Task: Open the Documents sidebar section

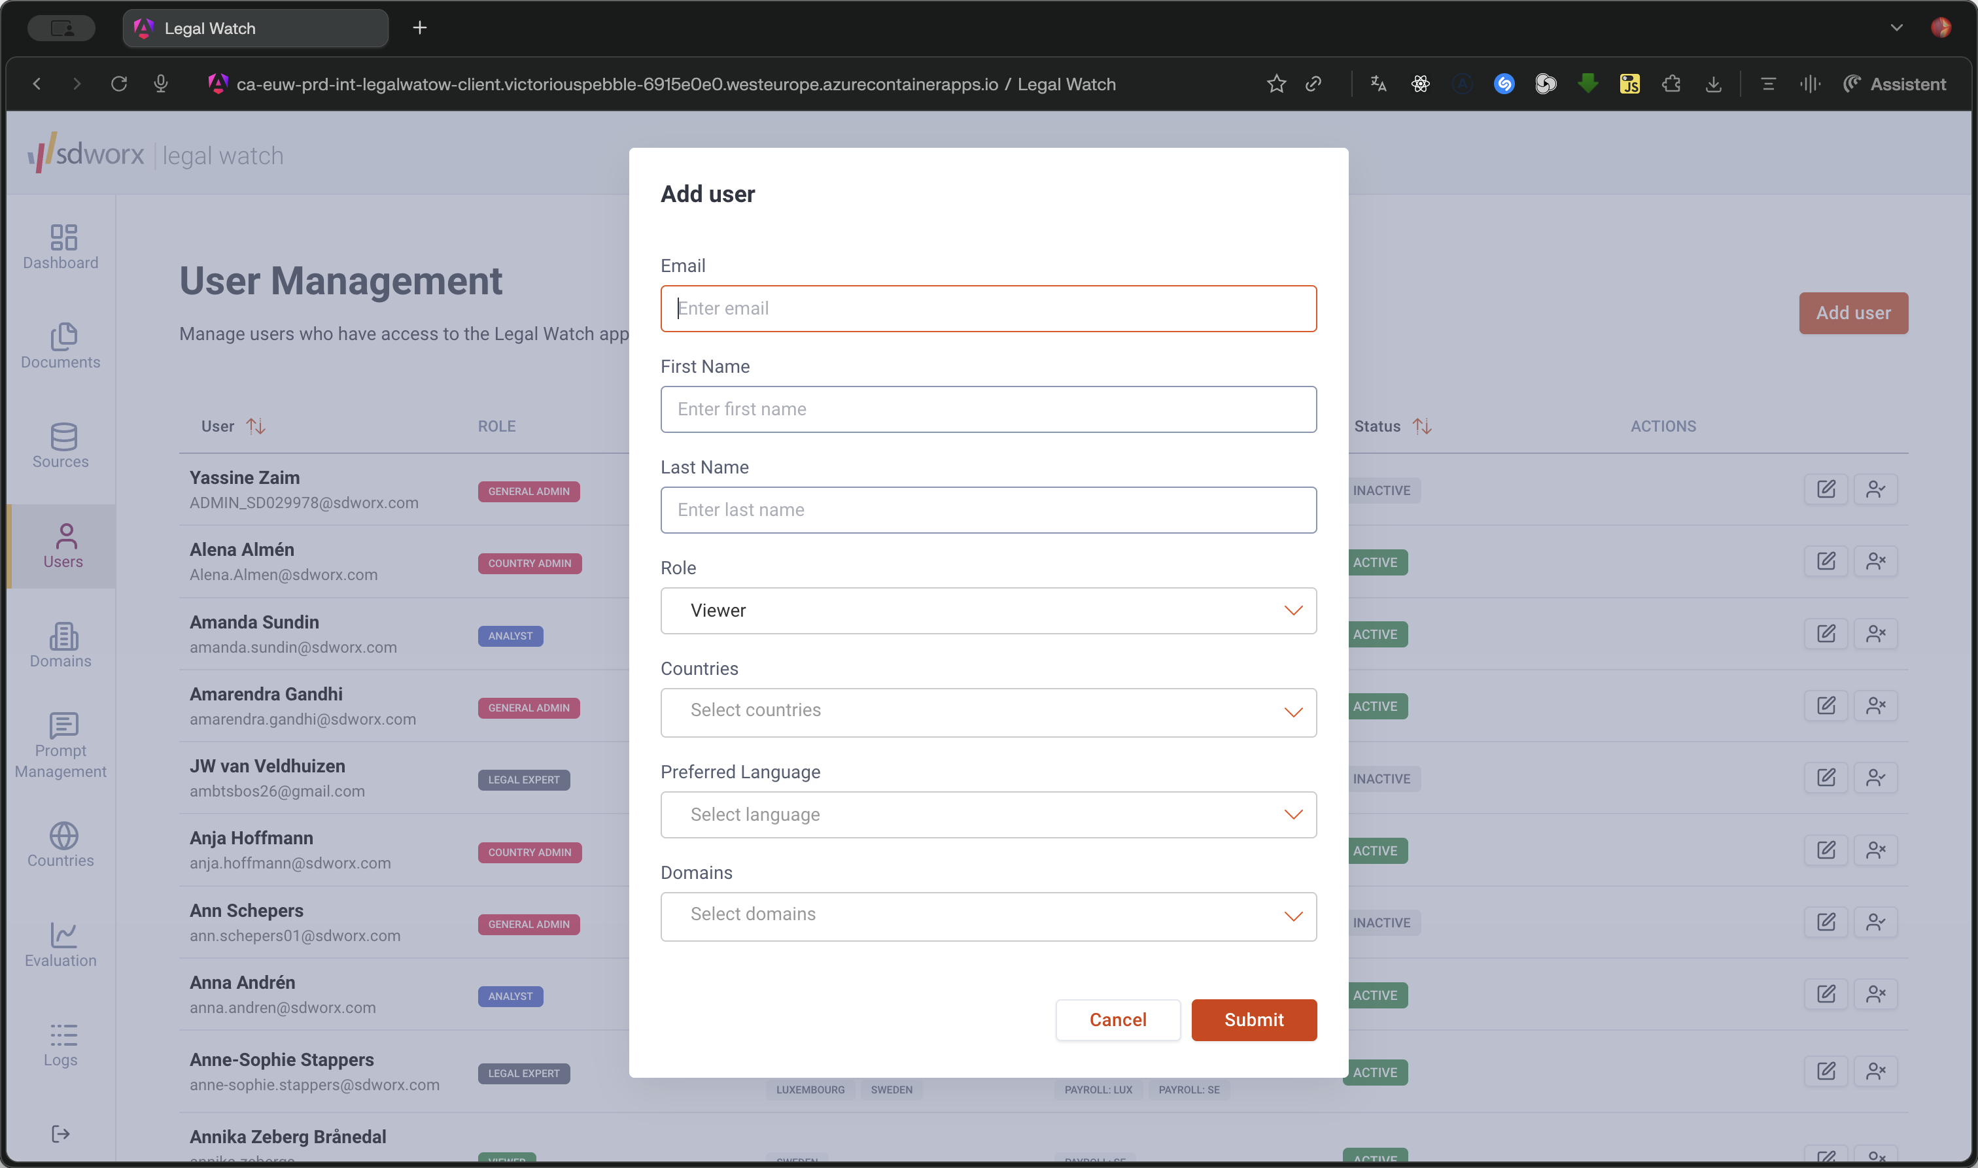Action: [61, 347]
